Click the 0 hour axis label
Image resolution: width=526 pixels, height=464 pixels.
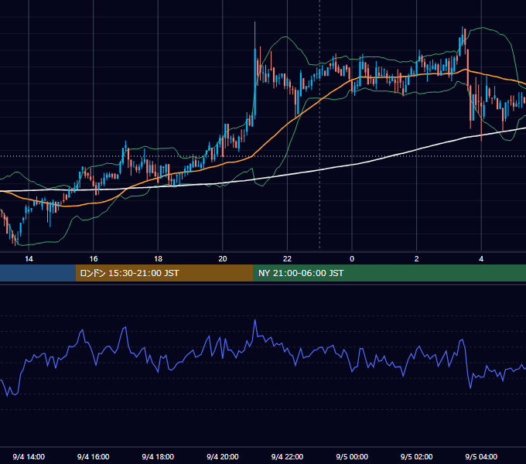click(x=352, y=259)
